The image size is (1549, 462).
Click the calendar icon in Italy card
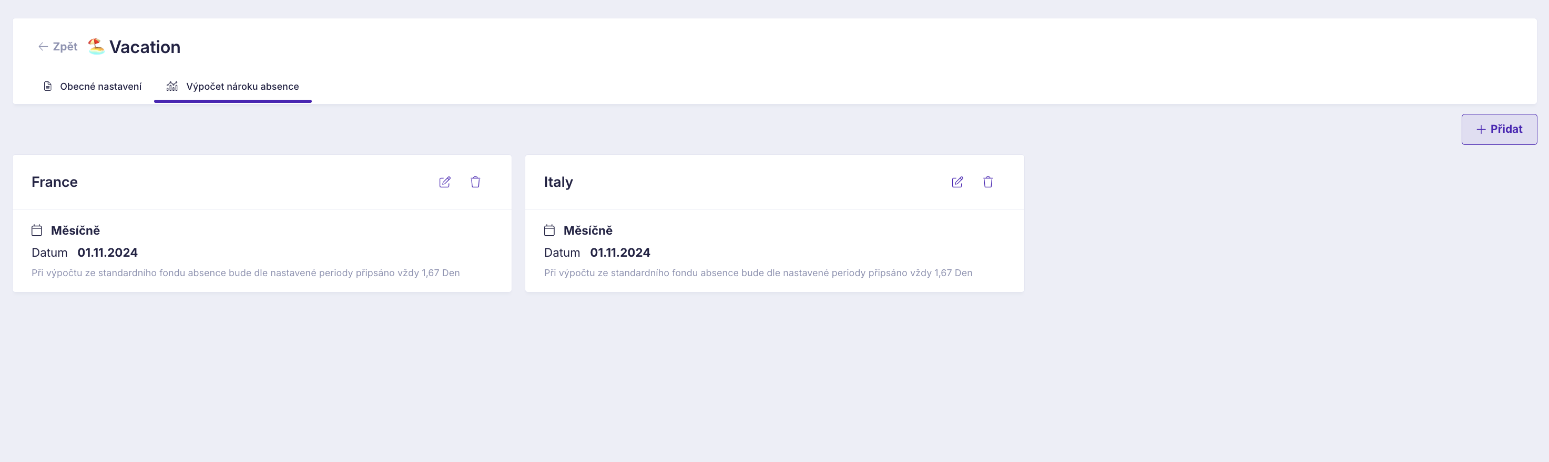[x=549, y=230]
